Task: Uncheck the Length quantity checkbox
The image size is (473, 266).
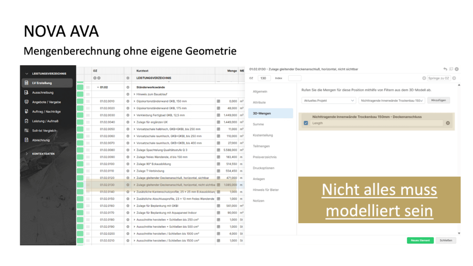Action: 306,123
